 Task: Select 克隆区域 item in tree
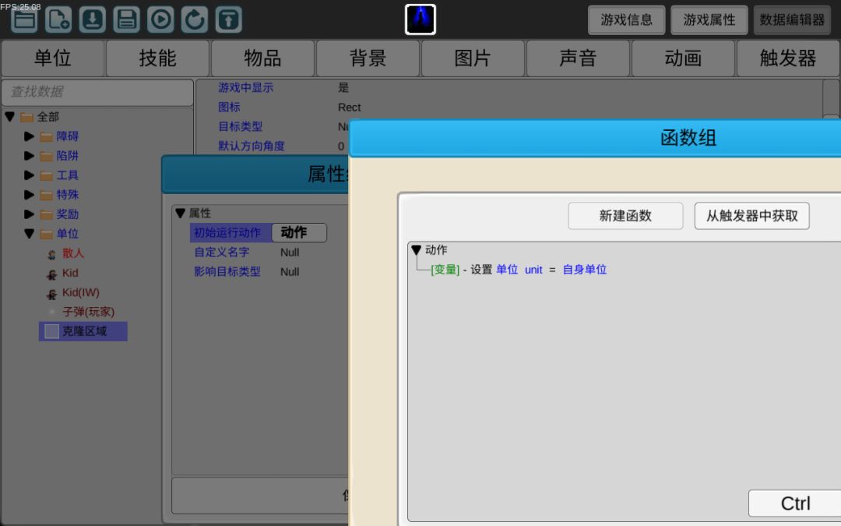click(x=83, y=331)
